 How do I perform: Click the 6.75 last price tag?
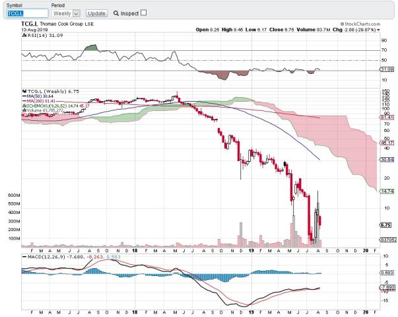coord(387,224)
